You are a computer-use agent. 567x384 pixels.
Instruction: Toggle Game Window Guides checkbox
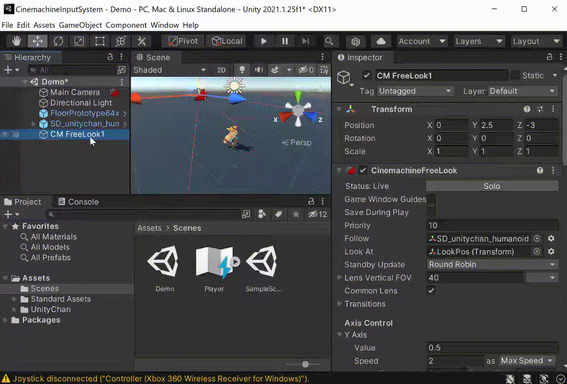tap(431, 199)
